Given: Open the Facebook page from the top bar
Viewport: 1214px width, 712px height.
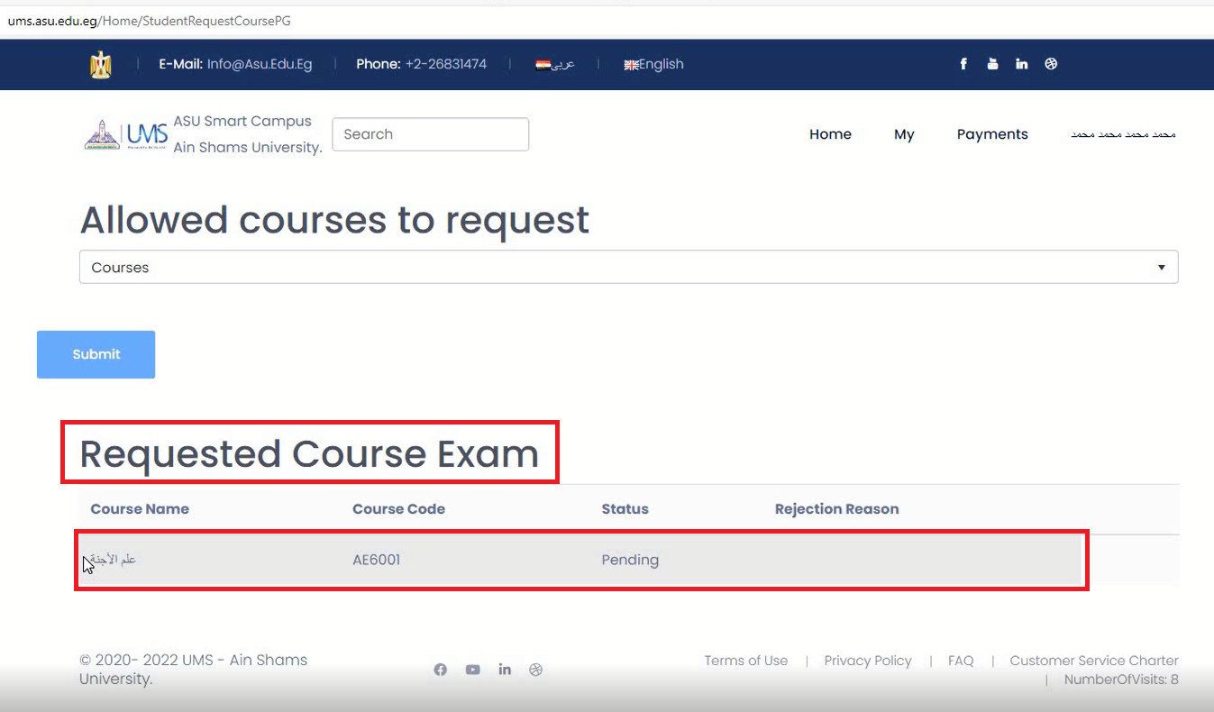Looking at the screenshot, I should [x=963, y=64].
